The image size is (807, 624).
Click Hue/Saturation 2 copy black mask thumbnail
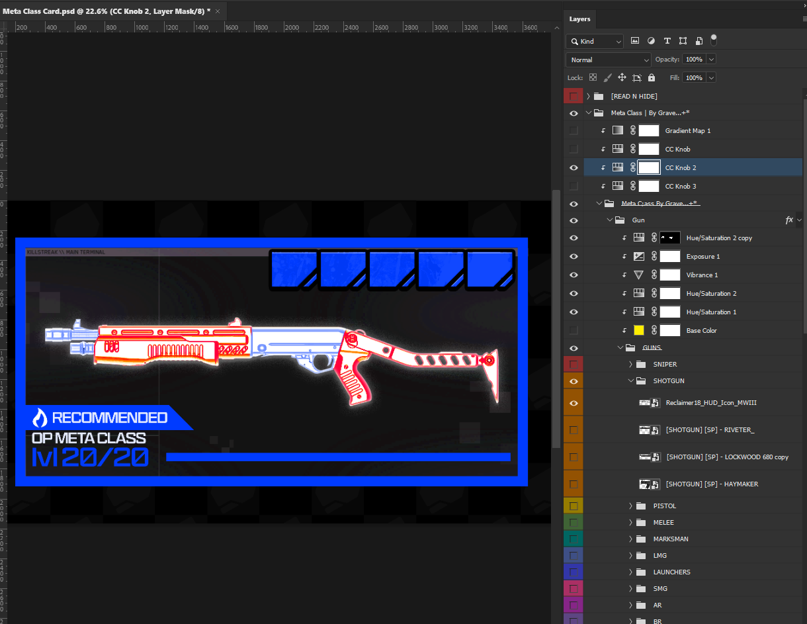[x=670, y=238]
